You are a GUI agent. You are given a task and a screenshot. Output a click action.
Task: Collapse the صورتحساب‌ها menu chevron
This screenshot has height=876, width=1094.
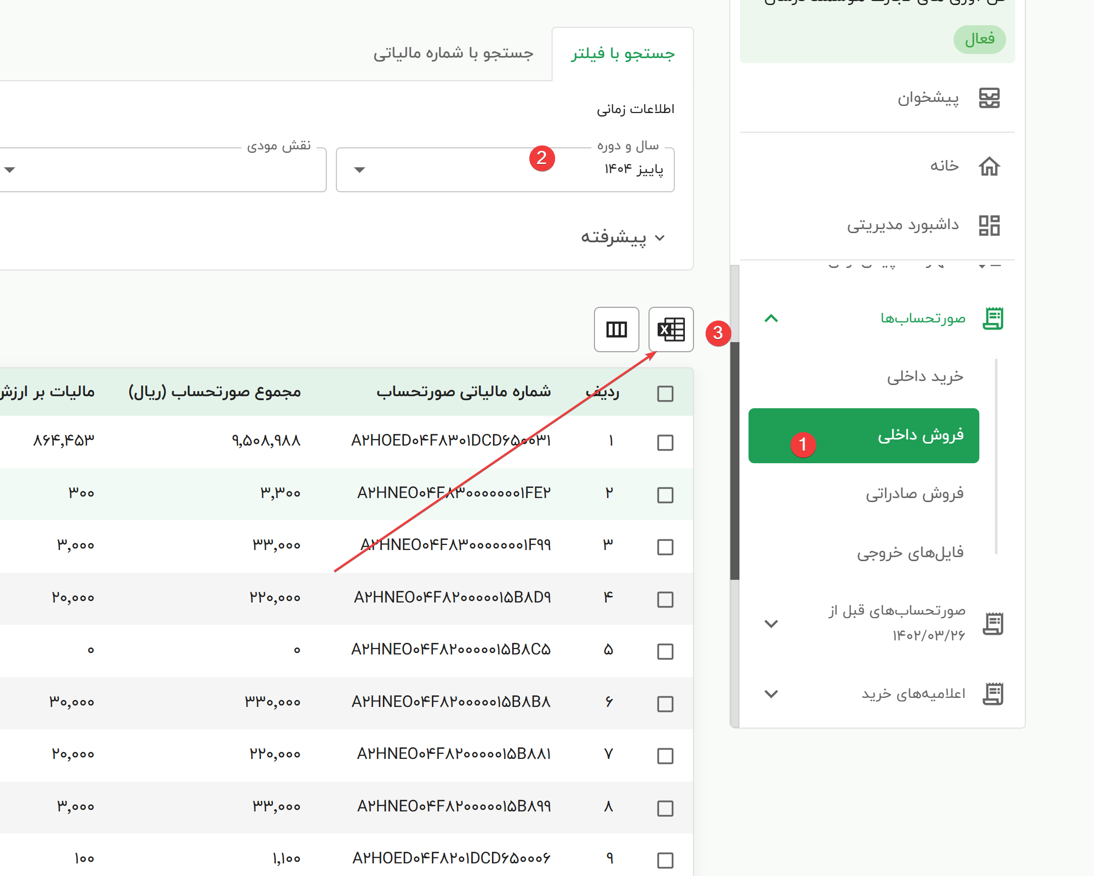click(x=771, y=318)
